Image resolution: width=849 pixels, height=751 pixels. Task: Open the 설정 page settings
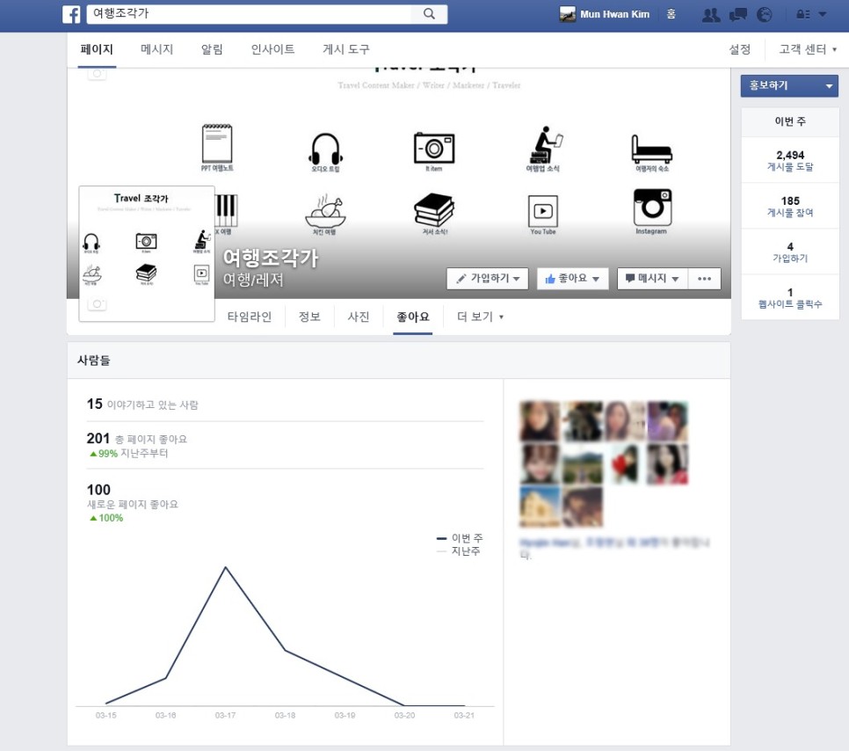click(740, 49)
